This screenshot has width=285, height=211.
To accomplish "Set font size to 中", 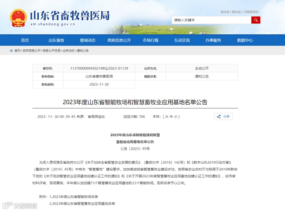I will point(171,117).
